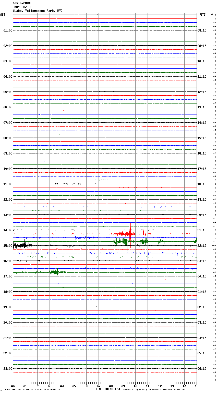Viewport: 217px width, 393px height.
Task: Click the 00:15 UTC time label
Action: tap(202, 276)
